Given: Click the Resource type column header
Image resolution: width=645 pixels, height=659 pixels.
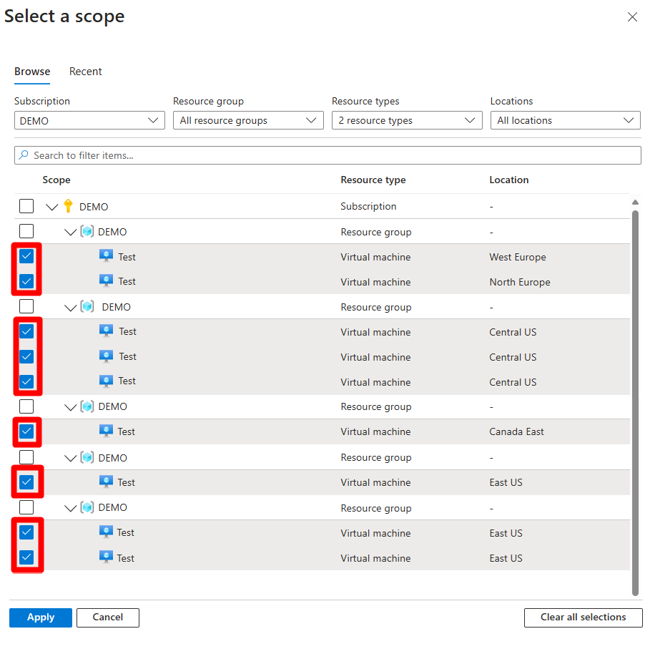Looking at the screenshot, I should point(373,180).
